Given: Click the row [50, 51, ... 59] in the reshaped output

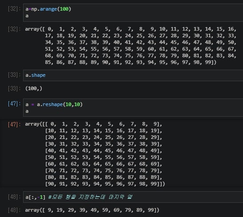Looking at the screenshot, I should [104, 157].
